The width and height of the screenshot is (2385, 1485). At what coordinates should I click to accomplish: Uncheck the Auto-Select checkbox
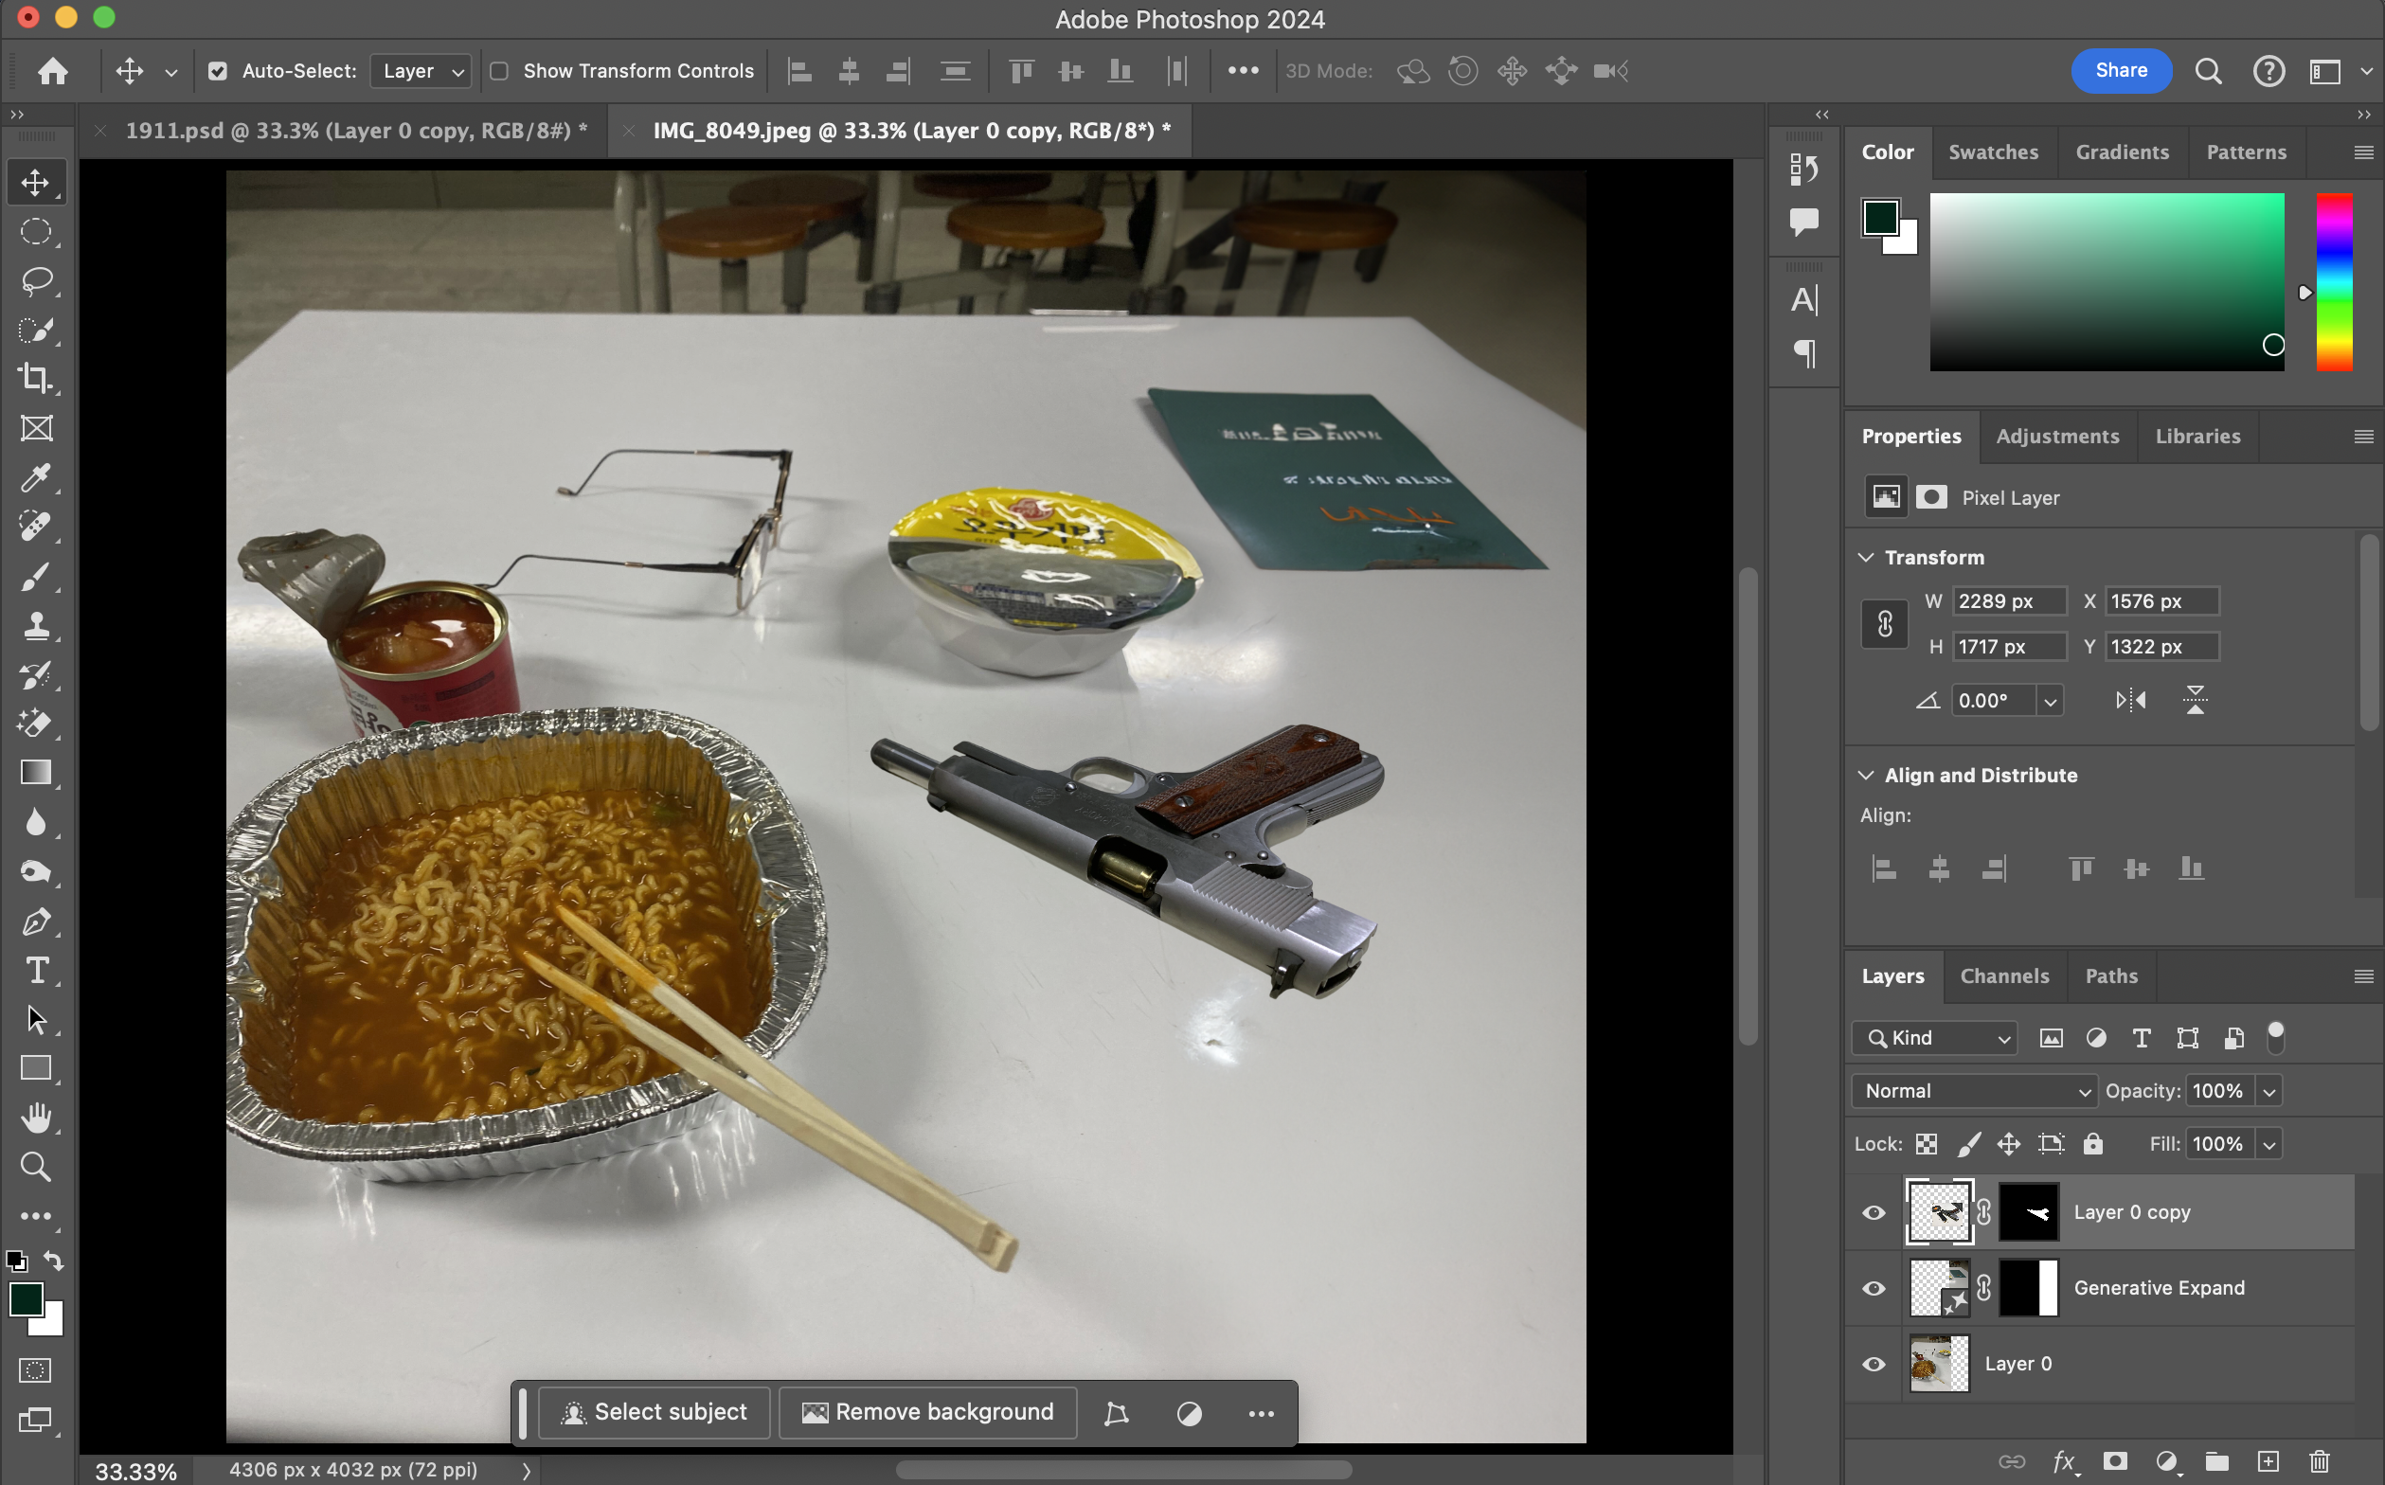[x=218, y=71]
